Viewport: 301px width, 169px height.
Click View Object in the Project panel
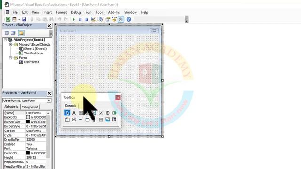pos(13,33)
